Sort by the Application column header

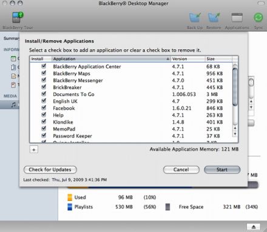(111, 59)
